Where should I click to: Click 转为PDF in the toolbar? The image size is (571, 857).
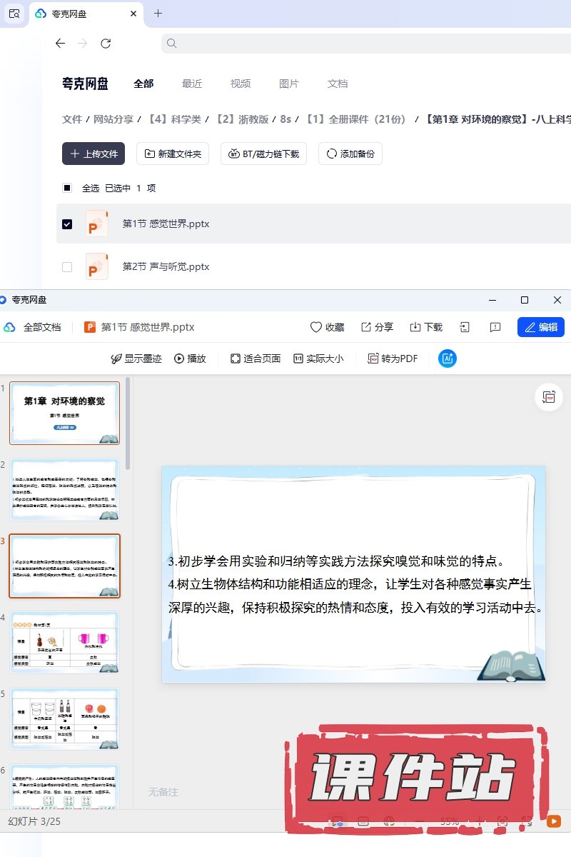point(393,359)
